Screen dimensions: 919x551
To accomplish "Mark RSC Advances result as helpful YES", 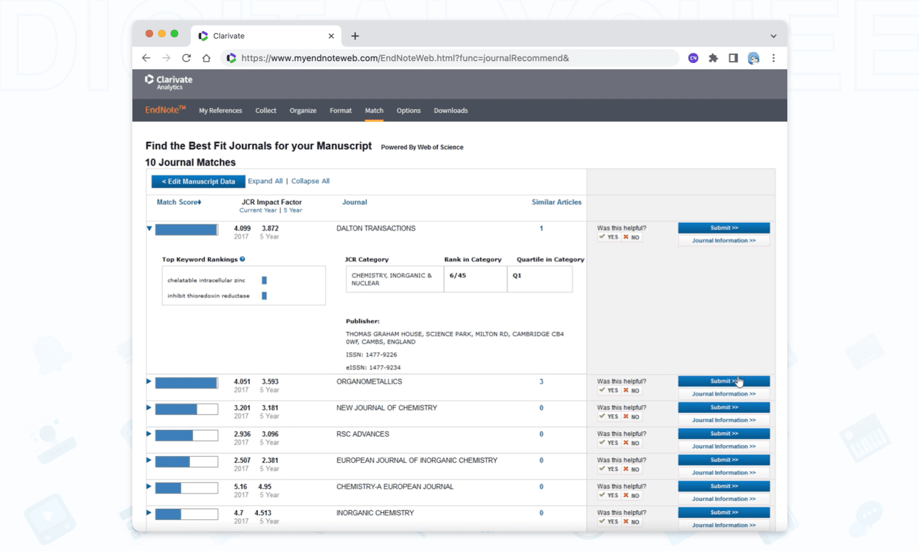I will [609, 443].
